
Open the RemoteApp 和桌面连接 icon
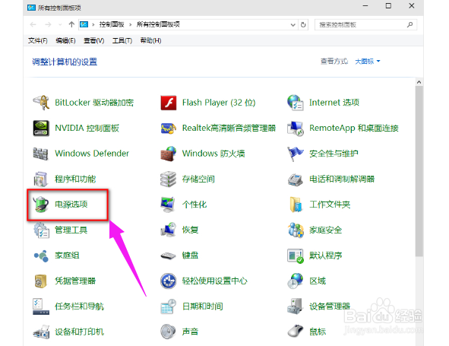click(296, 128)
